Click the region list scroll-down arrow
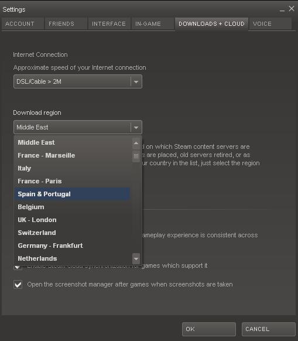 [x=136, y=258]
